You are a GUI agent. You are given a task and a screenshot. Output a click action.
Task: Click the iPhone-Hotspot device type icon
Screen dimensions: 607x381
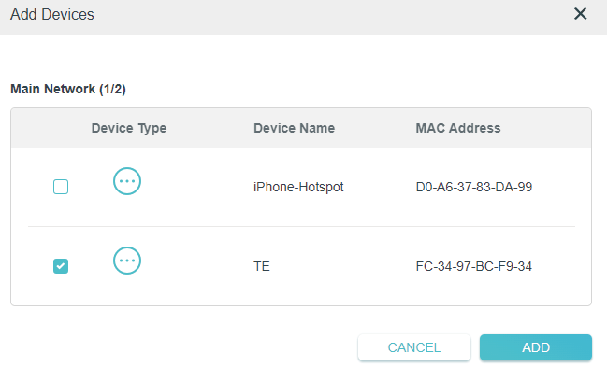pyautogui.click(x=127, y=182)
